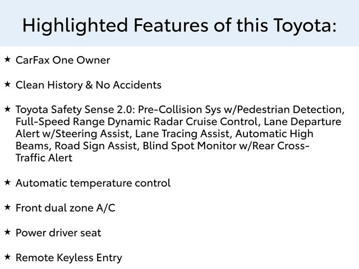Click the star bullet for Power driver seat

(x=7, y=231)
